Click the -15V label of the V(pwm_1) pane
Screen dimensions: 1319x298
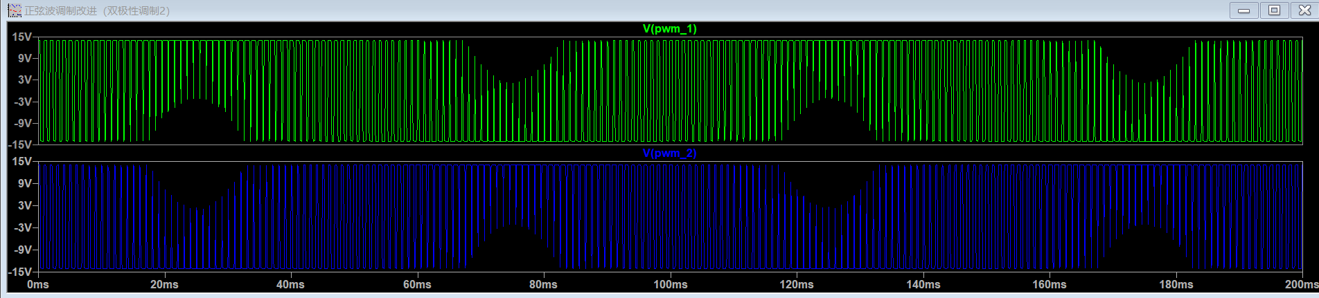(20, 145)
